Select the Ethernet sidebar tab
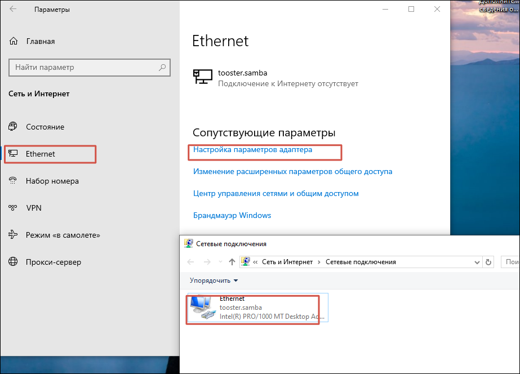 coord(41,154)
